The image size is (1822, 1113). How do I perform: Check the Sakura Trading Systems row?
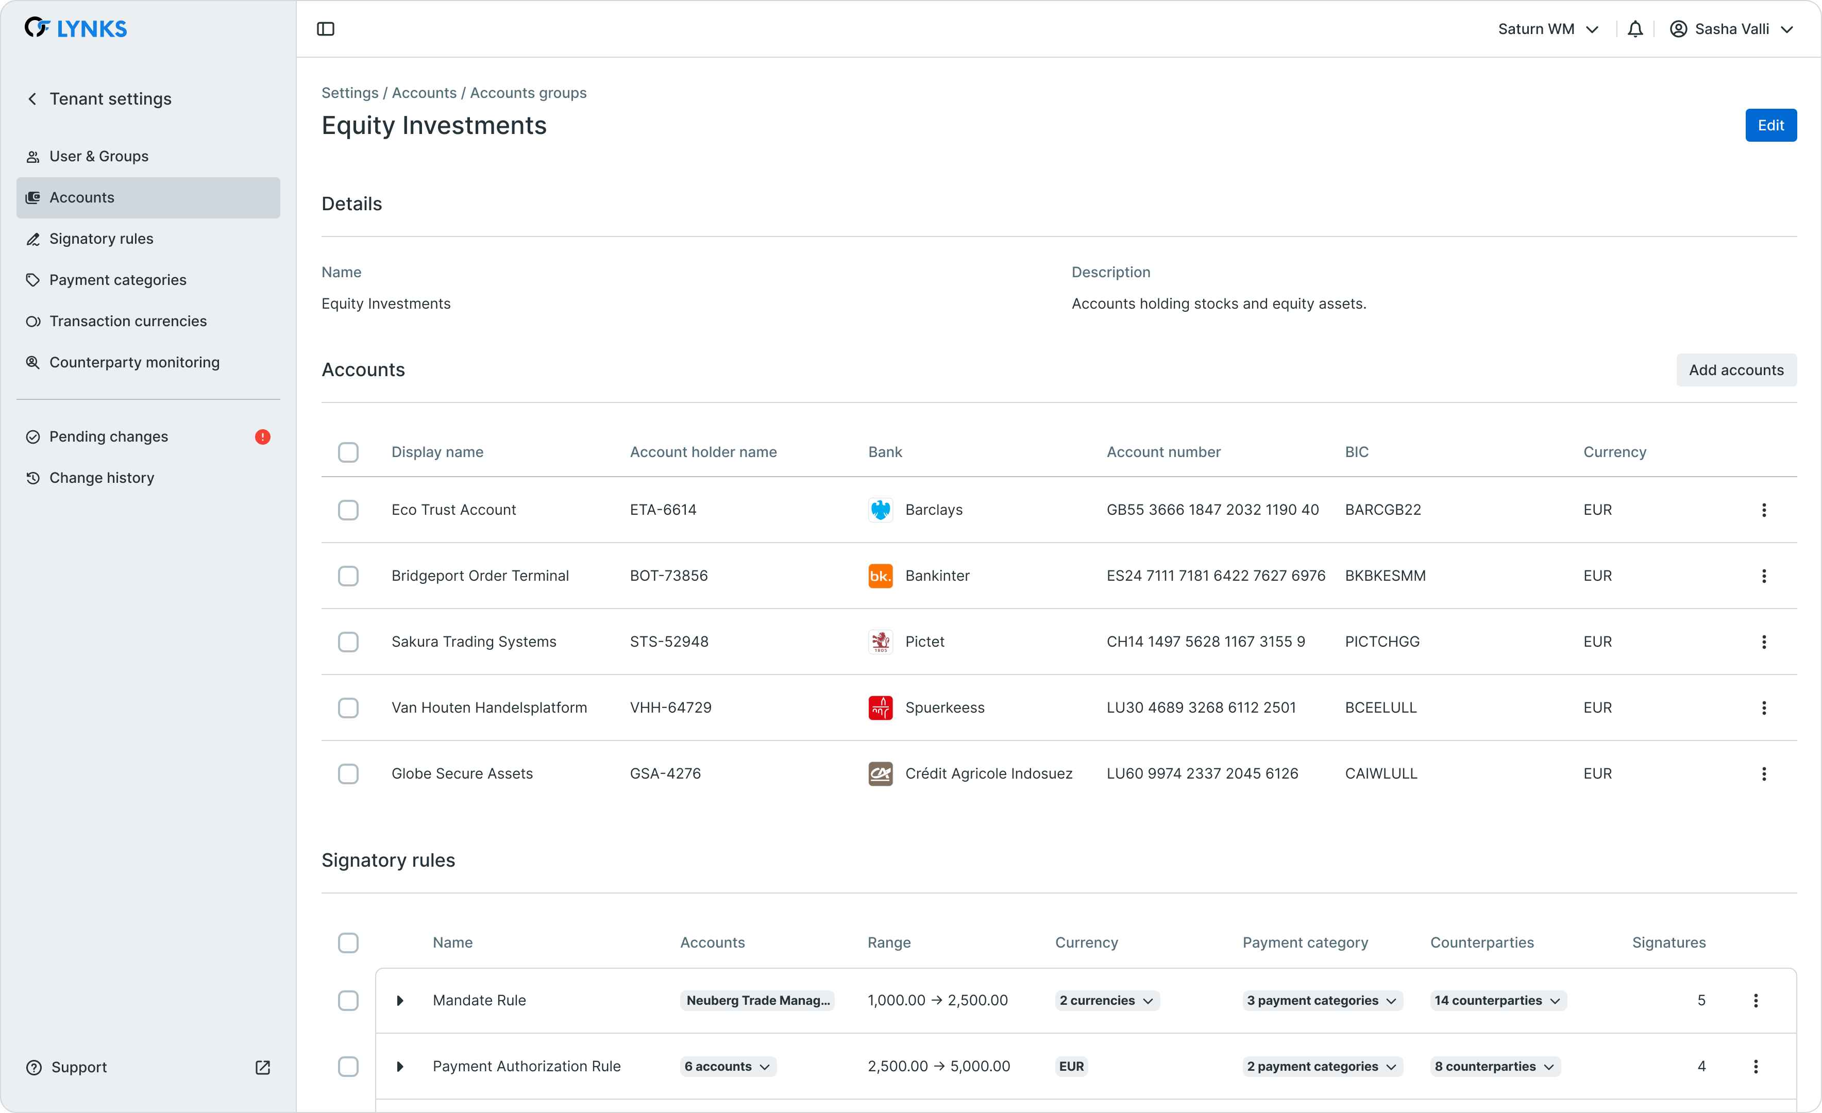[x=348, y=641]
